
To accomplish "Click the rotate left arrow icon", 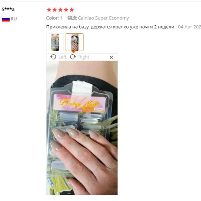I will (53, 57).
